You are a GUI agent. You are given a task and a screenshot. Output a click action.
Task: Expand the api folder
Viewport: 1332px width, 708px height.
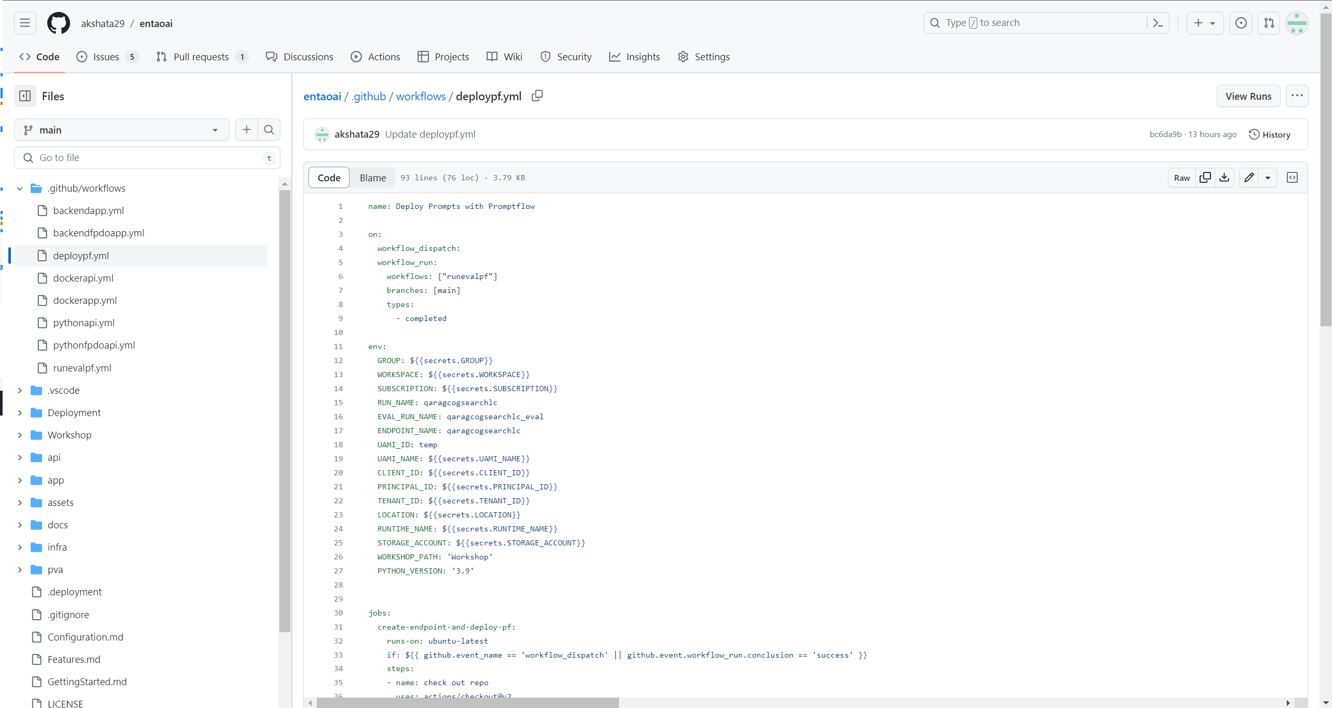point(20,458)
